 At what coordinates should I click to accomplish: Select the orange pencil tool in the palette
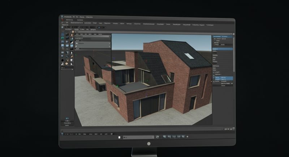click(x=72, y=57)
